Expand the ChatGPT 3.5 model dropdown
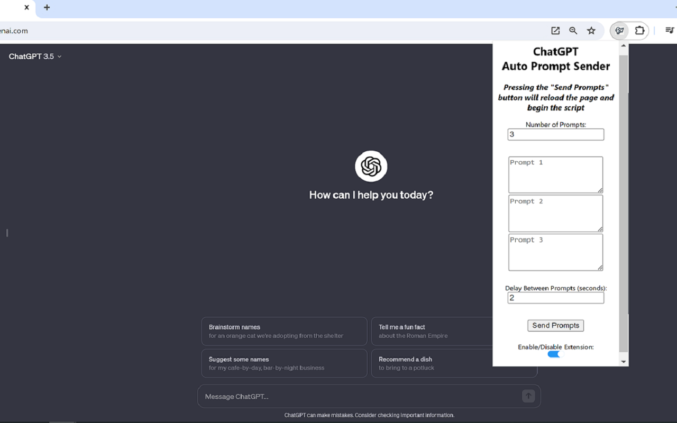The width and height of the screenshot is (677, 423). (x=35, y=57)
